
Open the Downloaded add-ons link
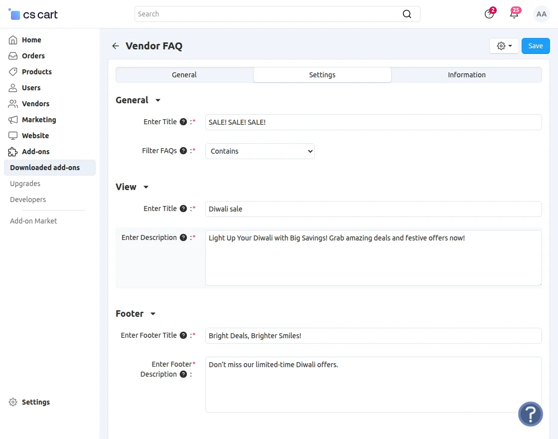45,167
